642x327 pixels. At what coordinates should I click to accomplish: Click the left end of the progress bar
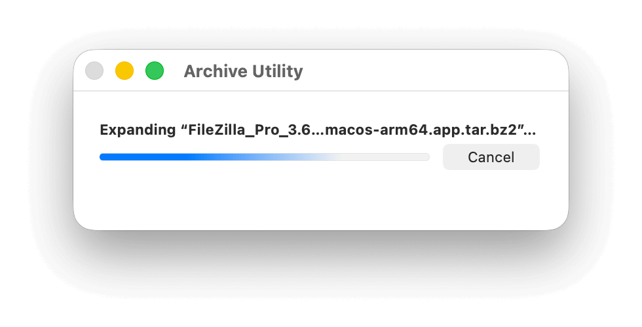pos(102,157)
